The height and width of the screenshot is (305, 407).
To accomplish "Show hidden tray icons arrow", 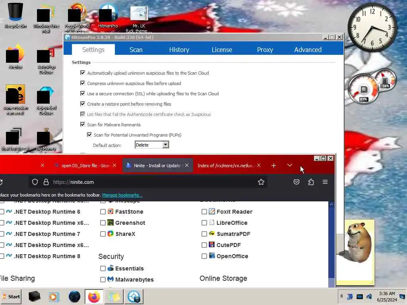I will point(341,296).
